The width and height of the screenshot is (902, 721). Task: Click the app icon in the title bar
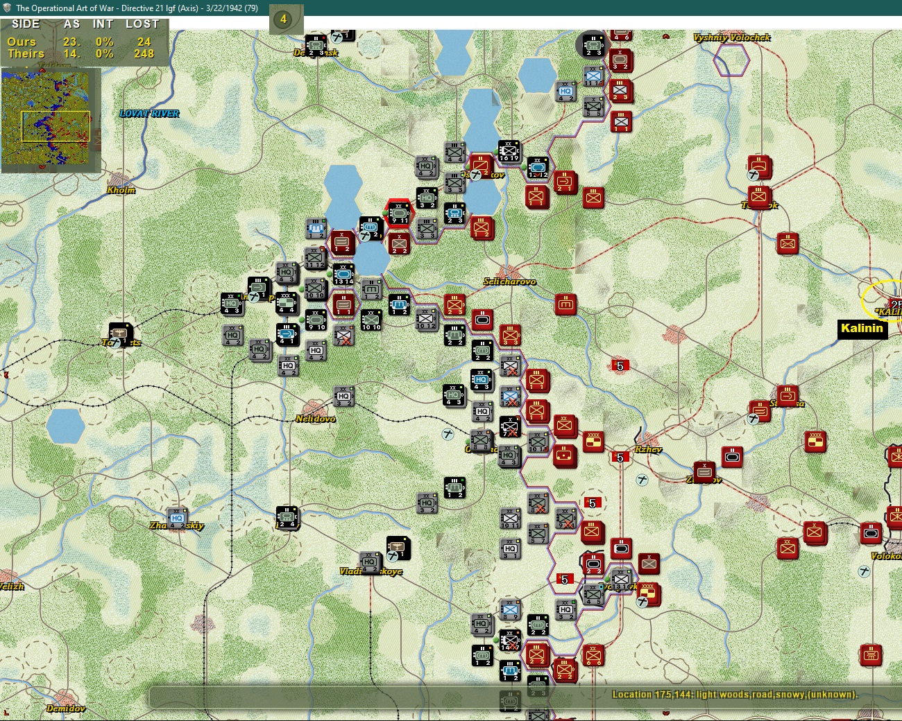(x=7, y=8)
